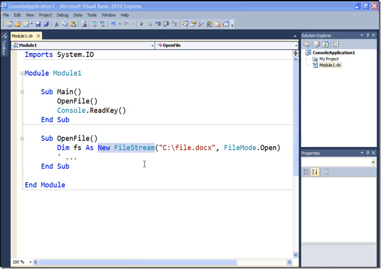Image resolution: width=381 pixels, height=269 pixels.
Task: Click the Stop Debugging square icon
Action: pyautogui.click(x=150, y=24)
